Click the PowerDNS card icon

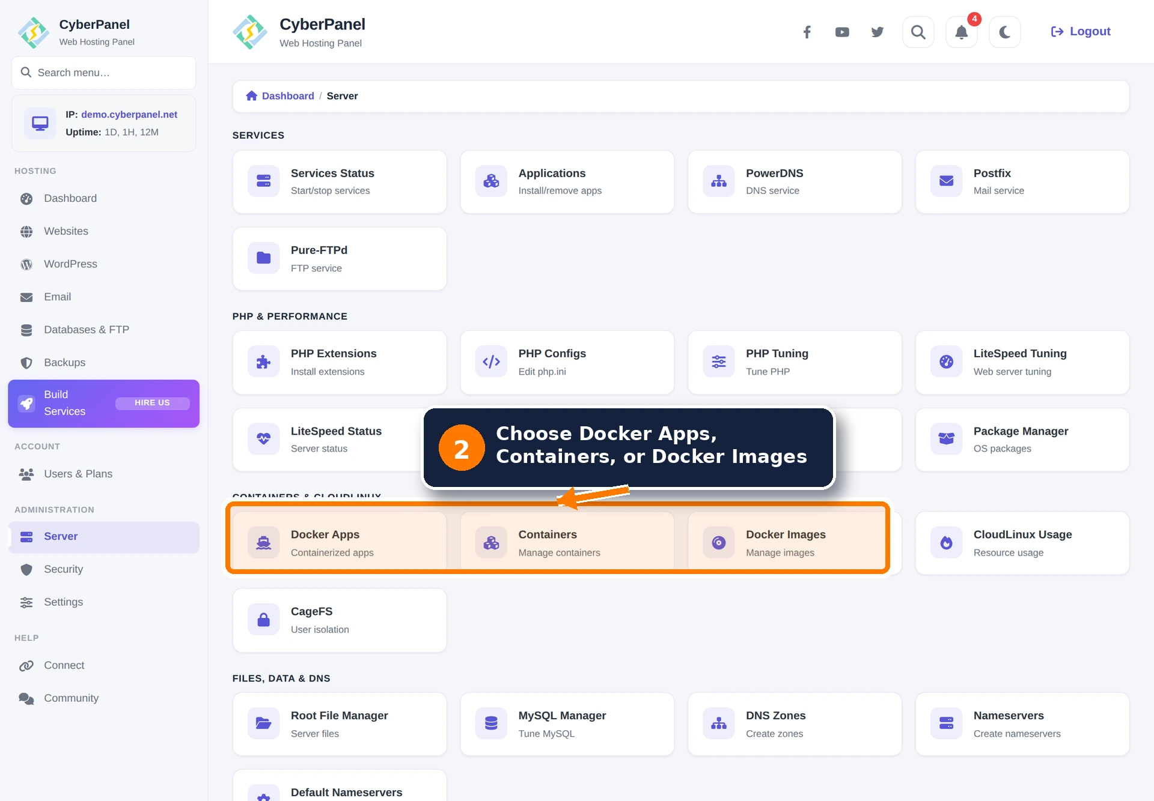click(x=719, y=181)
